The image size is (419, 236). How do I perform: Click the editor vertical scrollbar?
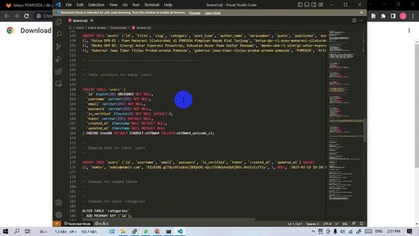[x=365, y=130]
